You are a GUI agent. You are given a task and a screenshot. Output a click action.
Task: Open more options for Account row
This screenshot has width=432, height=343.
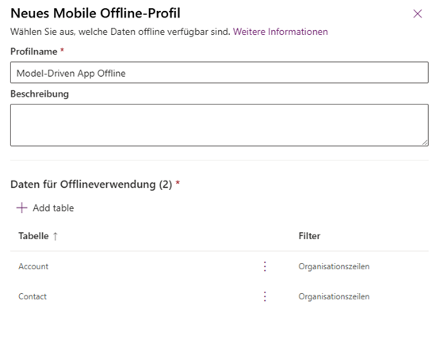265,266
